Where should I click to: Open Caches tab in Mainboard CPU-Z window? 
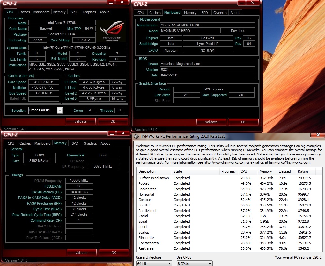click(155, 13)
